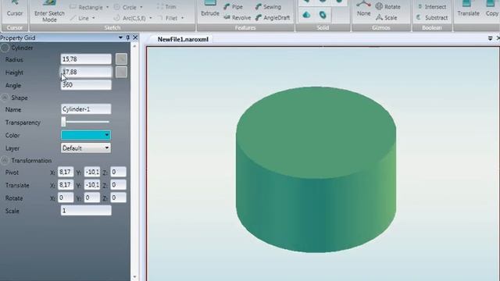
Task: Collapse the Transformation section
Action: (x=5, y=160)
